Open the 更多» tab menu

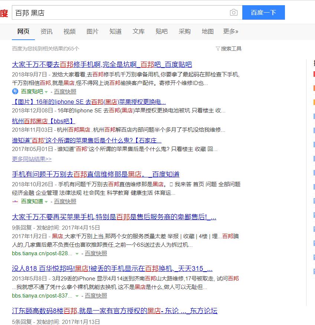click(x=231, y=32)
